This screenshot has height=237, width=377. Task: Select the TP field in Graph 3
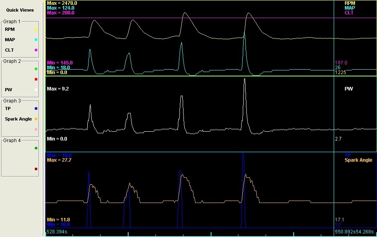(8, 108)
